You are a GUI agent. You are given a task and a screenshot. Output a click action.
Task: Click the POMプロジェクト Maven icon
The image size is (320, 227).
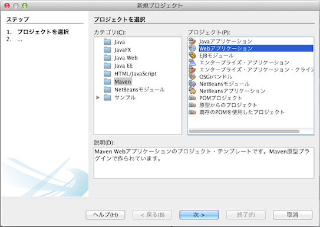point(192,98)
